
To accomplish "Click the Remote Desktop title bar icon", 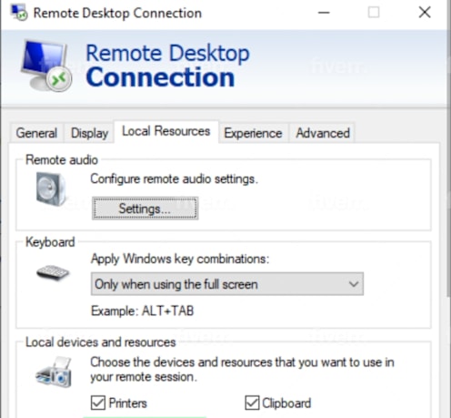I will [19, 13].
